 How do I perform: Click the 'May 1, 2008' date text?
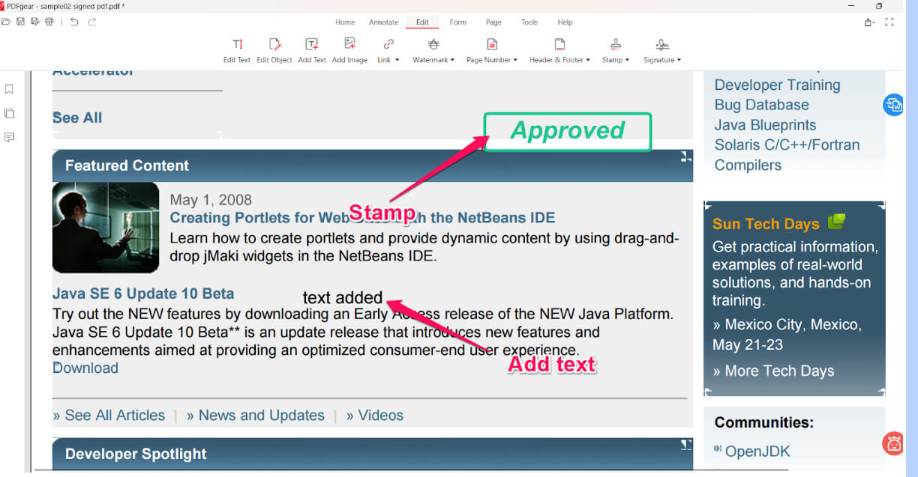point(211,200)
